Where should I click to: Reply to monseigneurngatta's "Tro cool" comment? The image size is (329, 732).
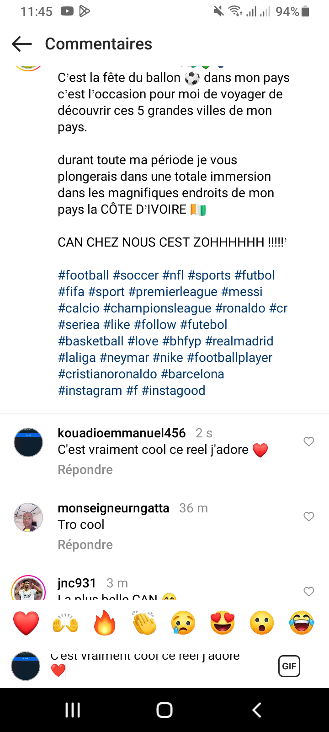coord(85,545)
